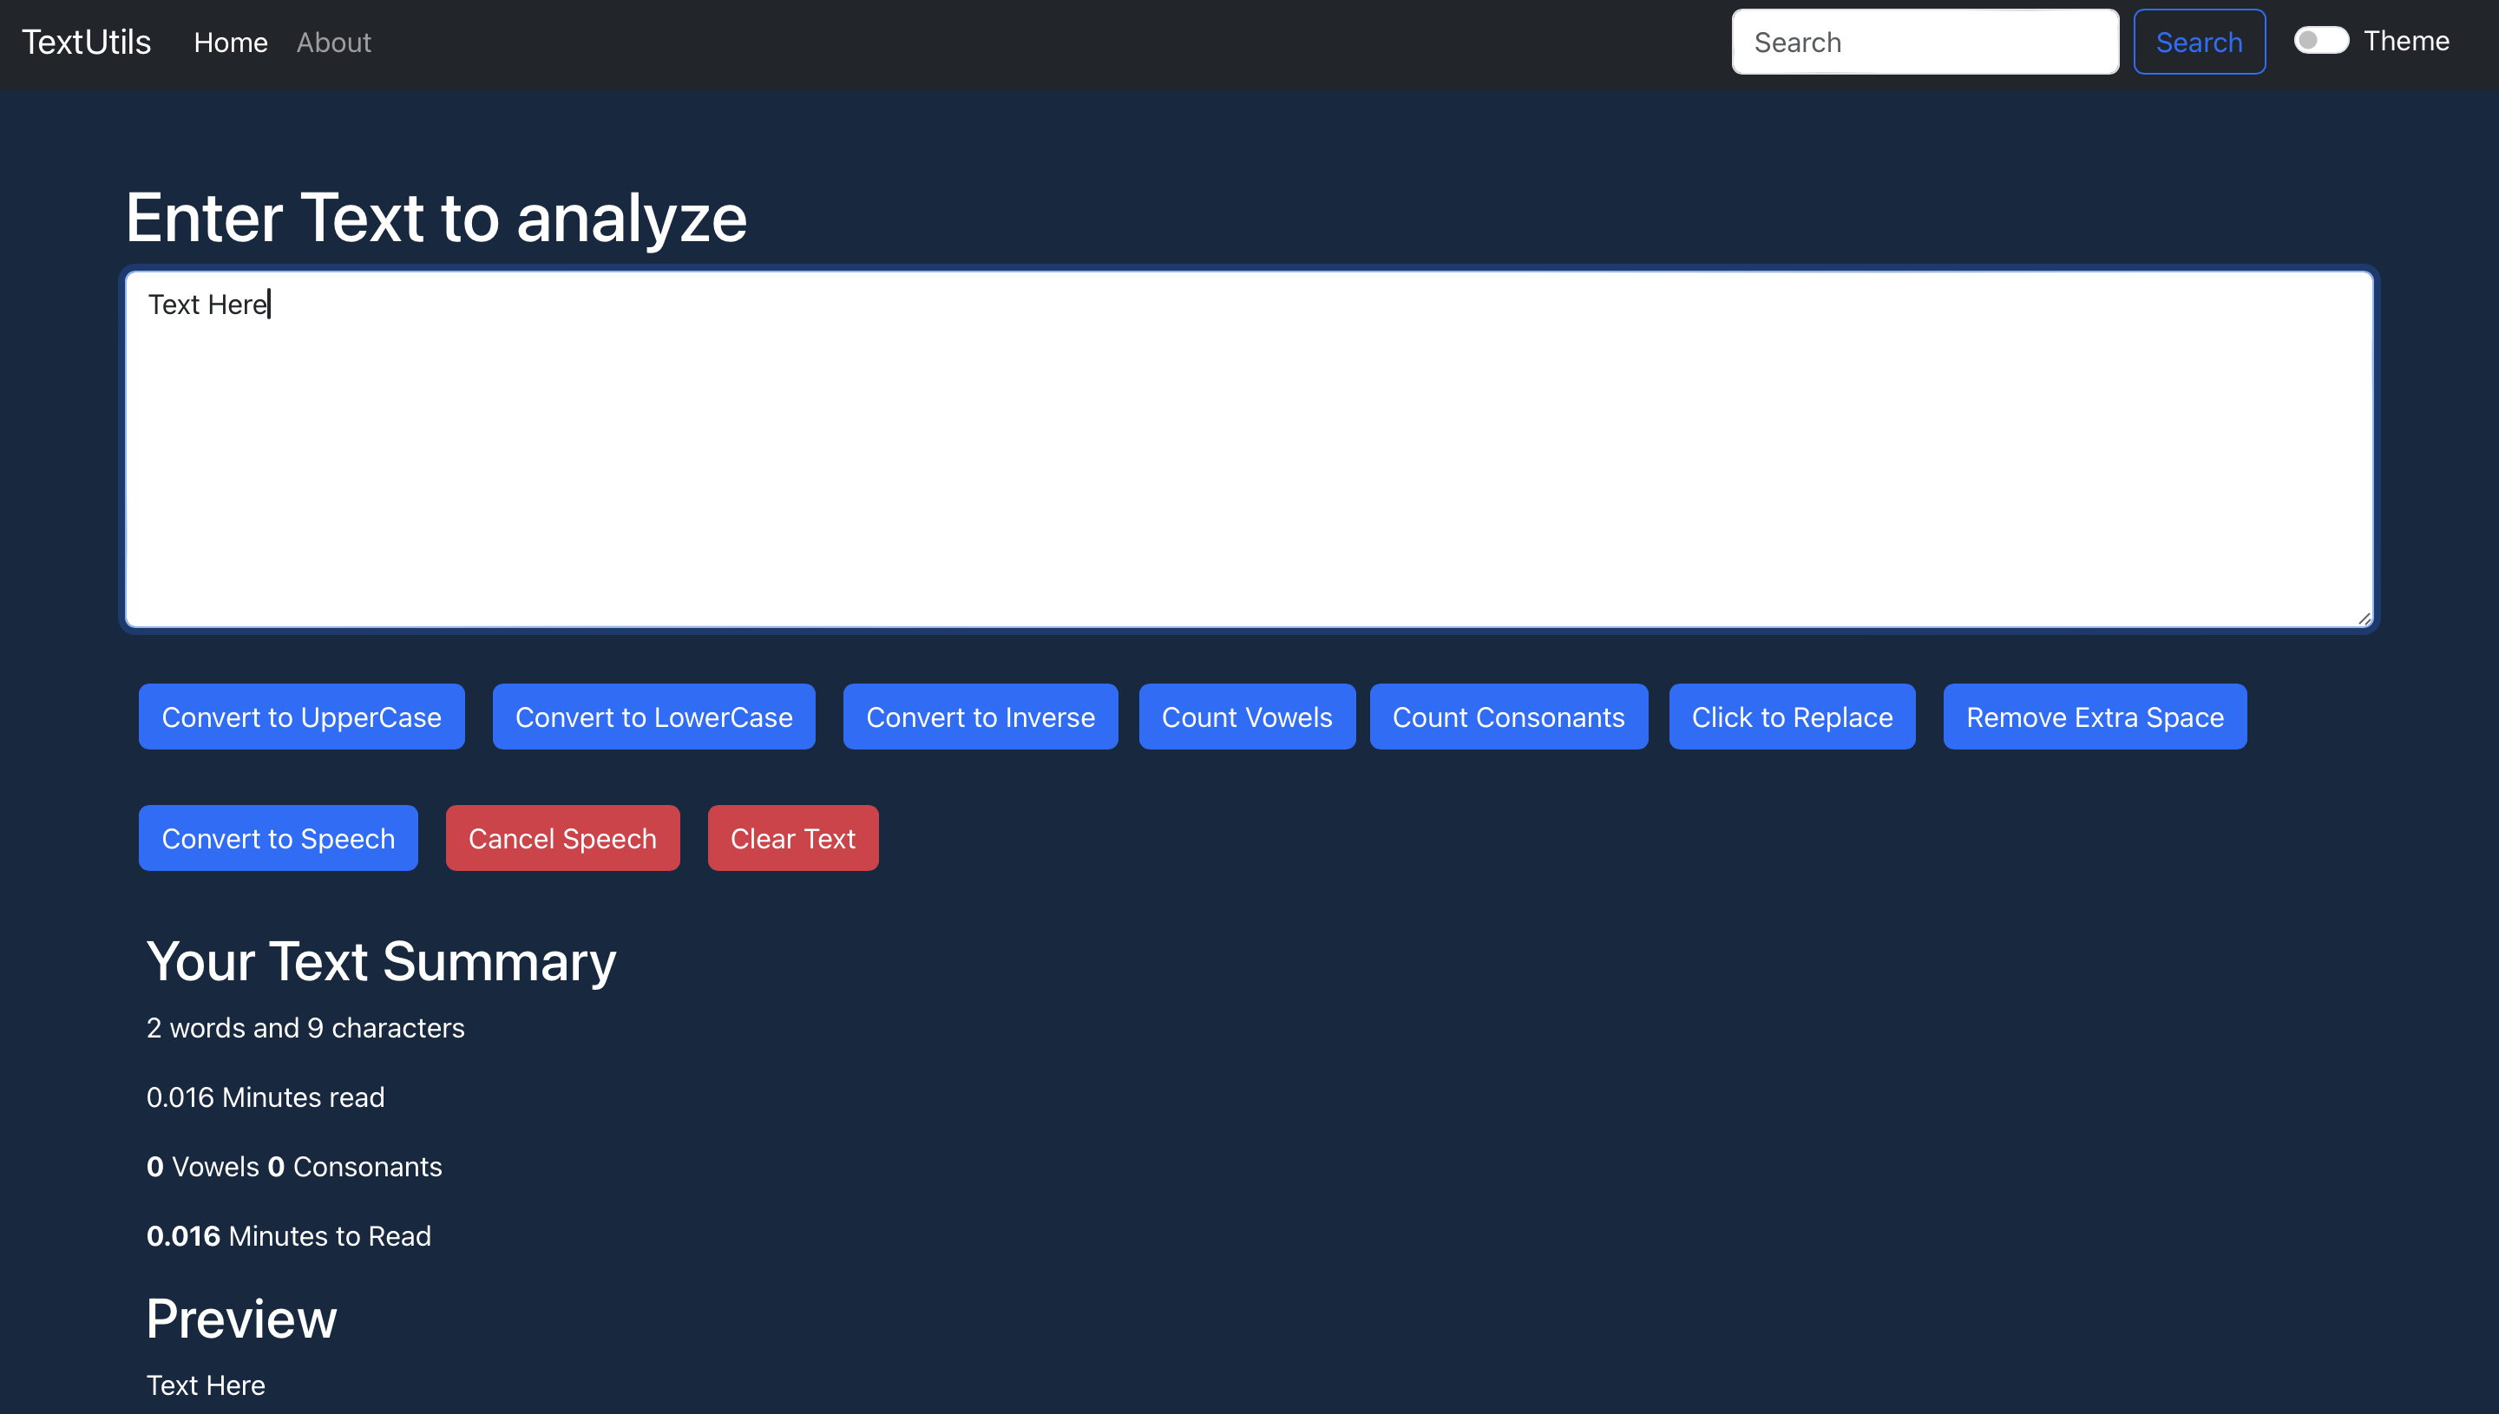Click the Remove Extra Space button
Viewport: 2499px width, 1414px height.
tap(2094, 716)
